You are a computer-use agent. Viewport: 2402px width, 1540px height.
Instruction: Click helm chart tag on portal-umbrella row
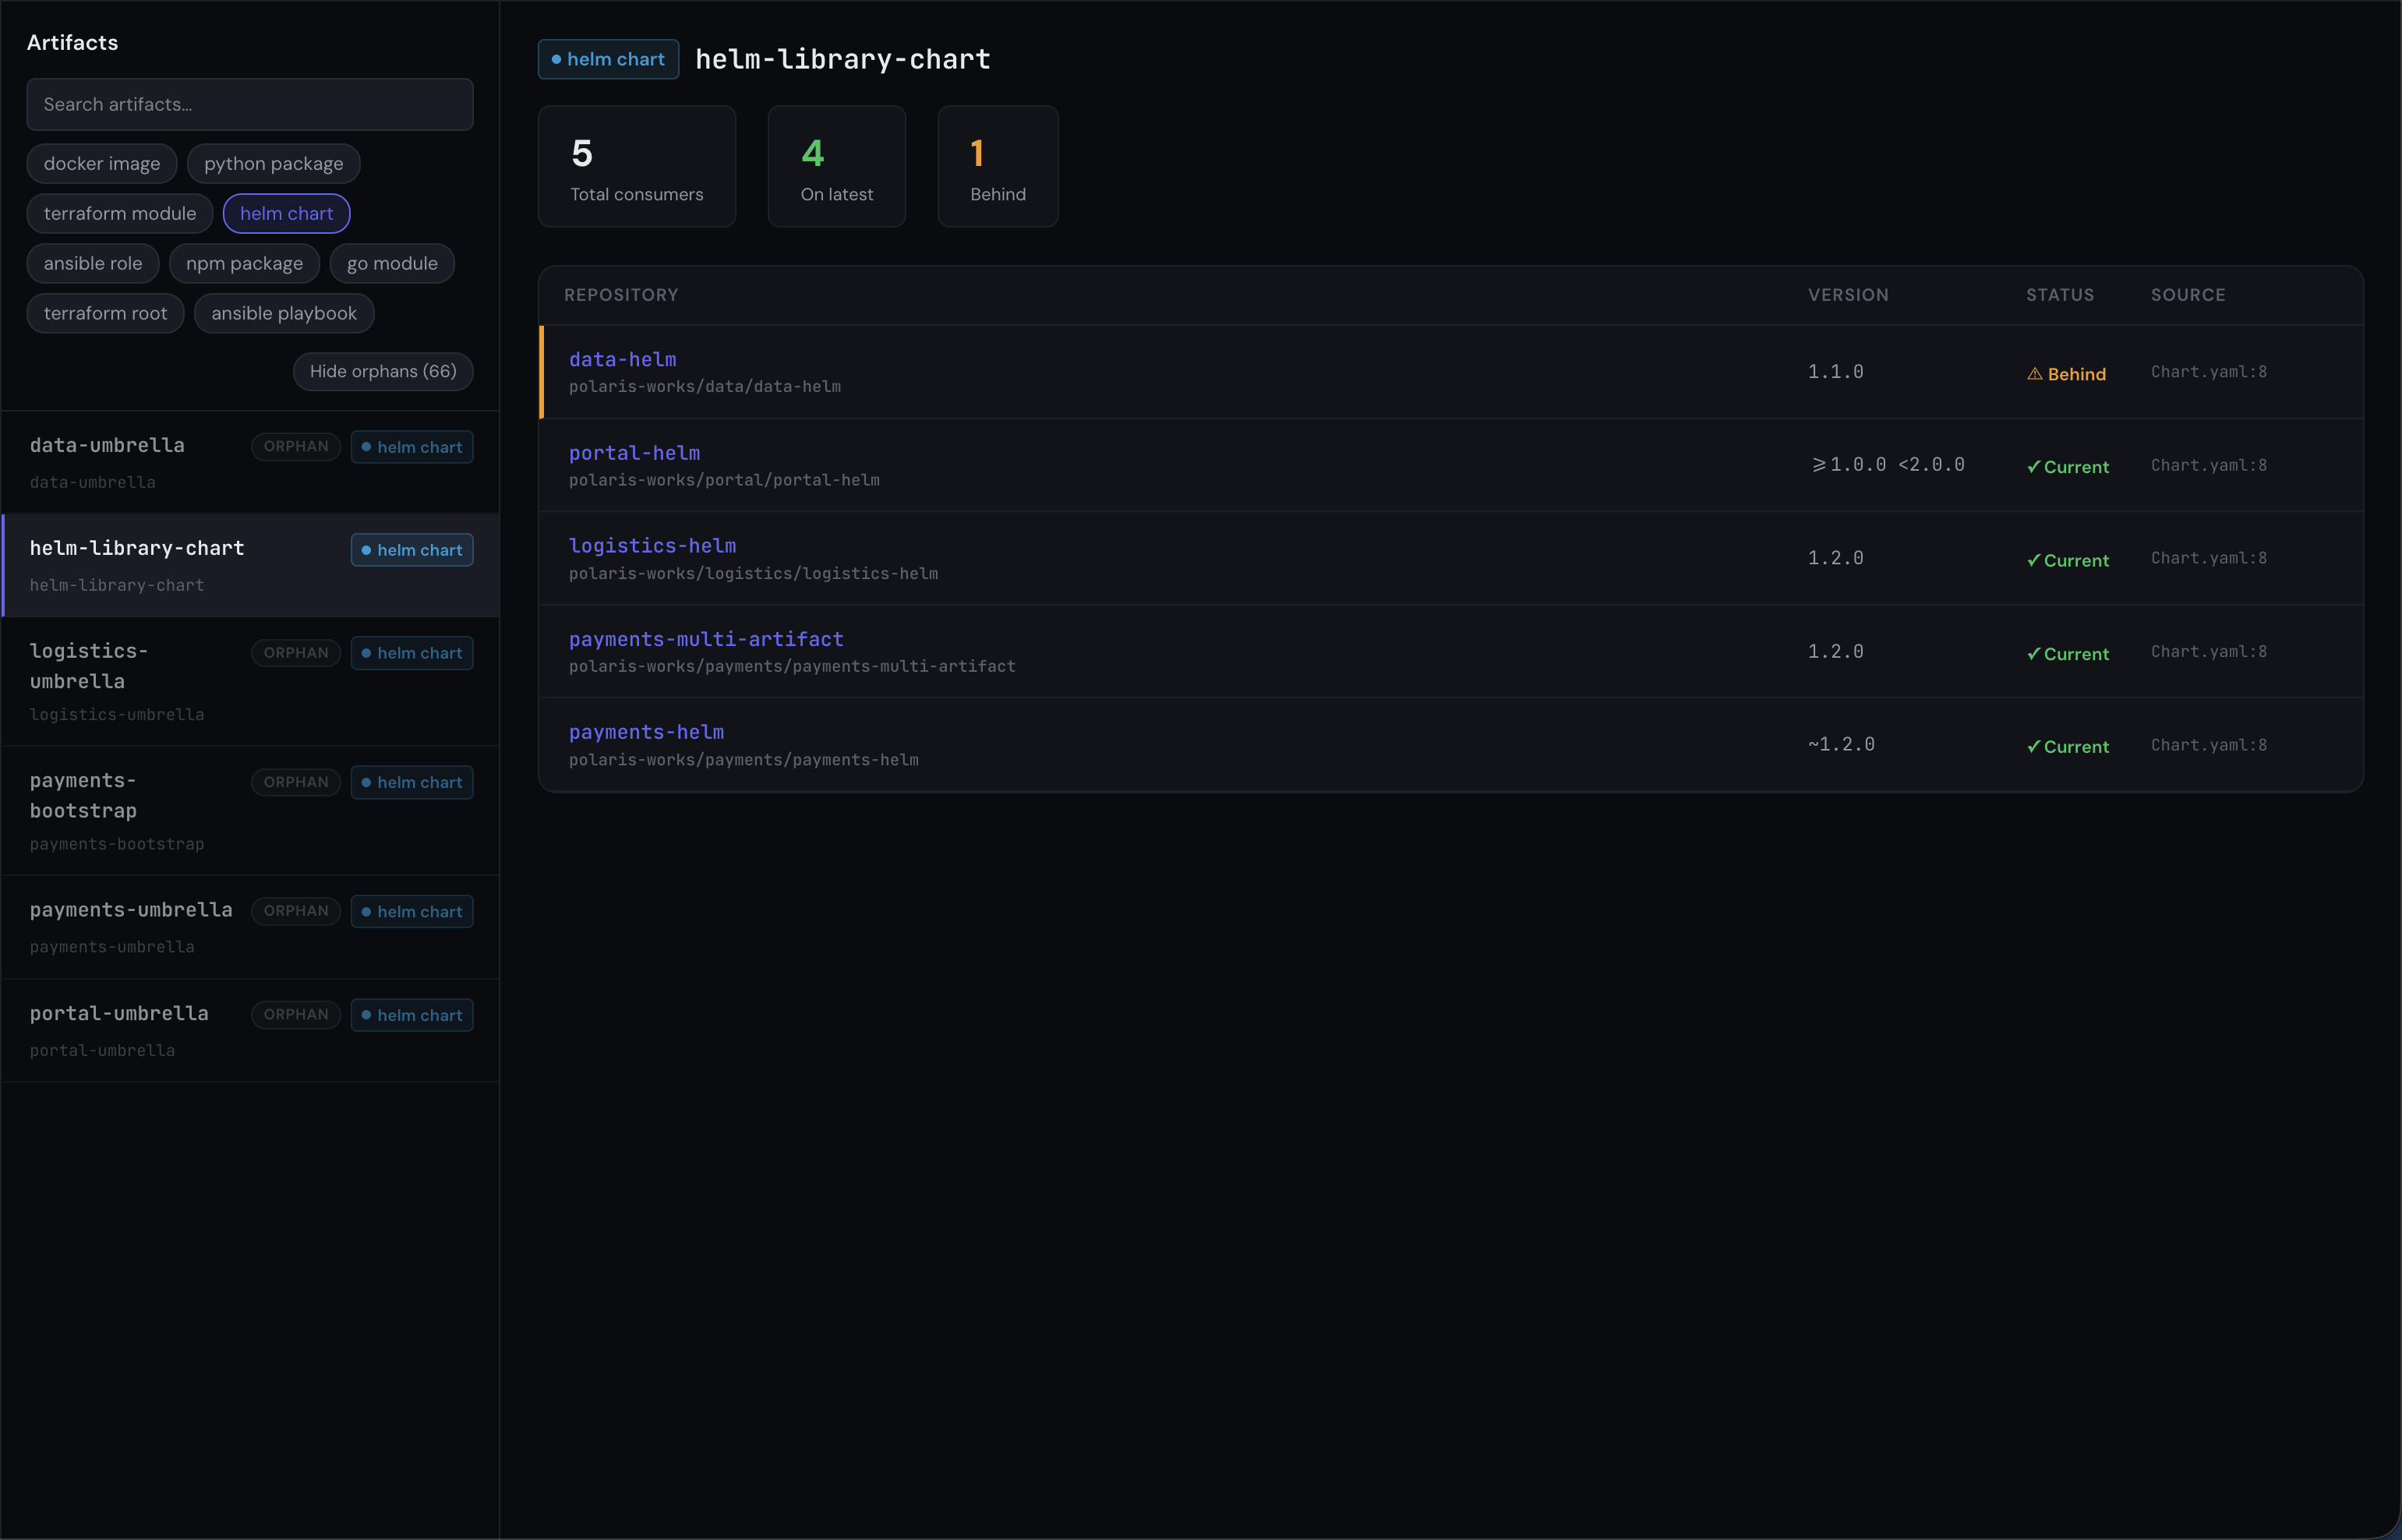coord(412,1015)
